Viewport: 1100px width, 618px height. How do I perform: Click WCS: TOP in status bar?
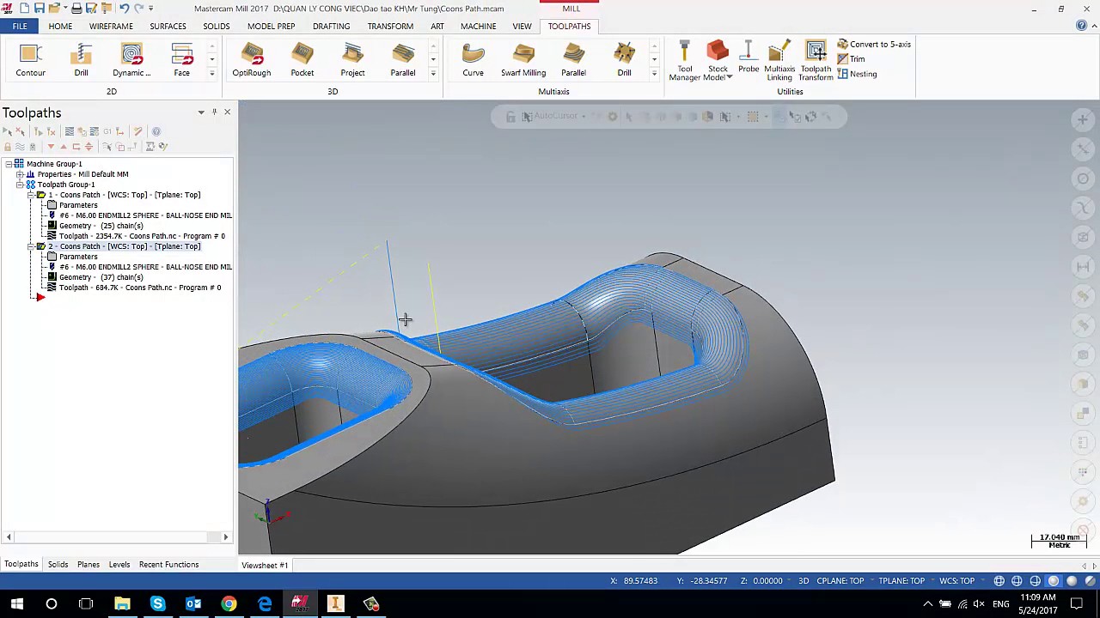[956, 581]
